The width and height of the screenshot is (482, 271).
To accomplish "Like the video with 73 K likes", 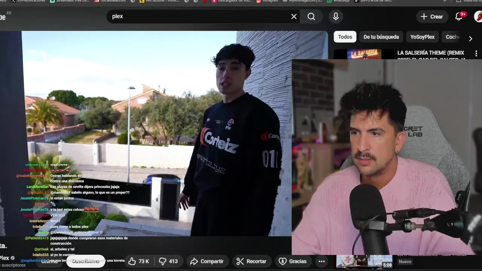I will [x=139, y=261].
